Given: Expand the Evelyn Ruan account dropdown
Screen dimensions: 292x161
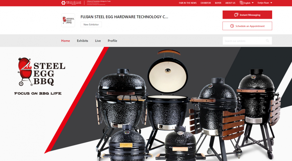Looking at the screenshot, I should (x=265, y=3).
